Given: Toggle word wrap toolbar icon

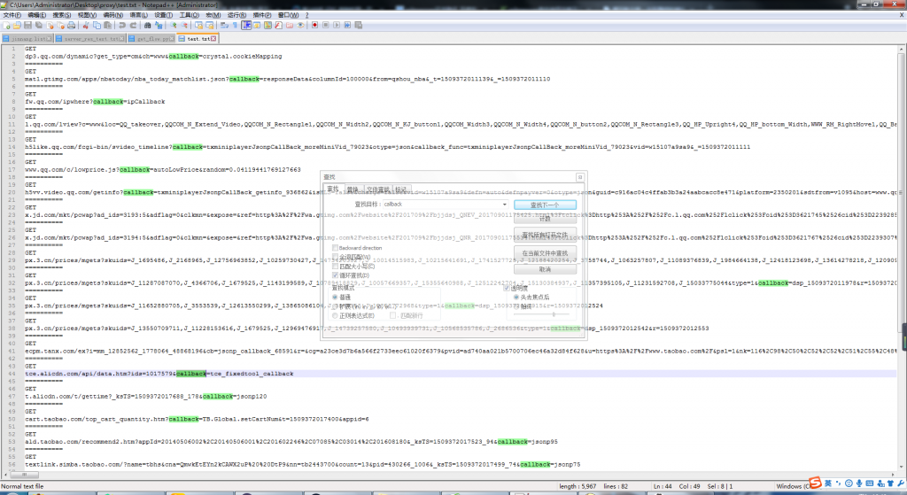Looking at the screenshot, I should click(x=224, y=26).
